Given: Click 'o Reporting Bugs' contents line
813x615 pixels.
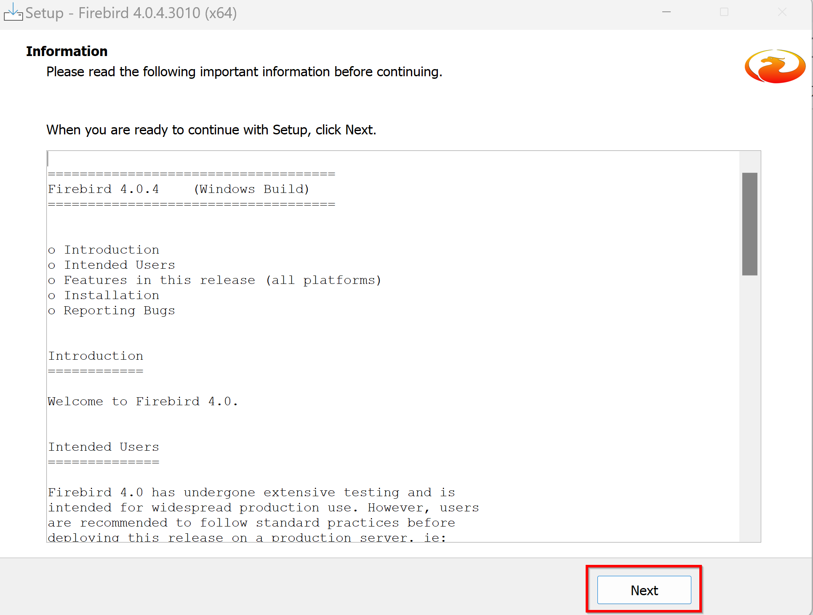Looking at the screenshot, I should (112, 310).
